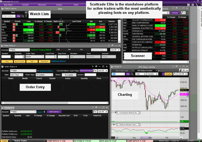
Task: Pop out the Order Status window icon
Action: point(96,67)
